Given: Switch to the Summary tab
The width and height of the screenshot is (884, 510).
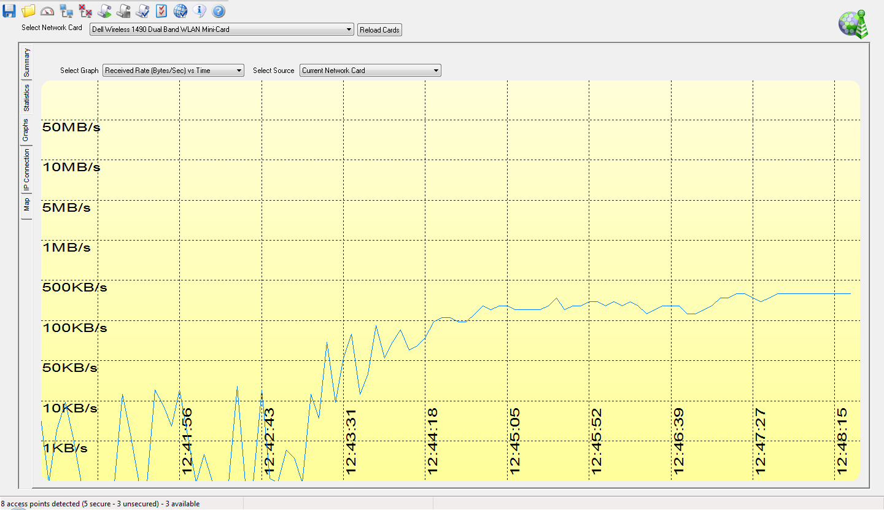Looking at the screenshot, I should (26, 63).
